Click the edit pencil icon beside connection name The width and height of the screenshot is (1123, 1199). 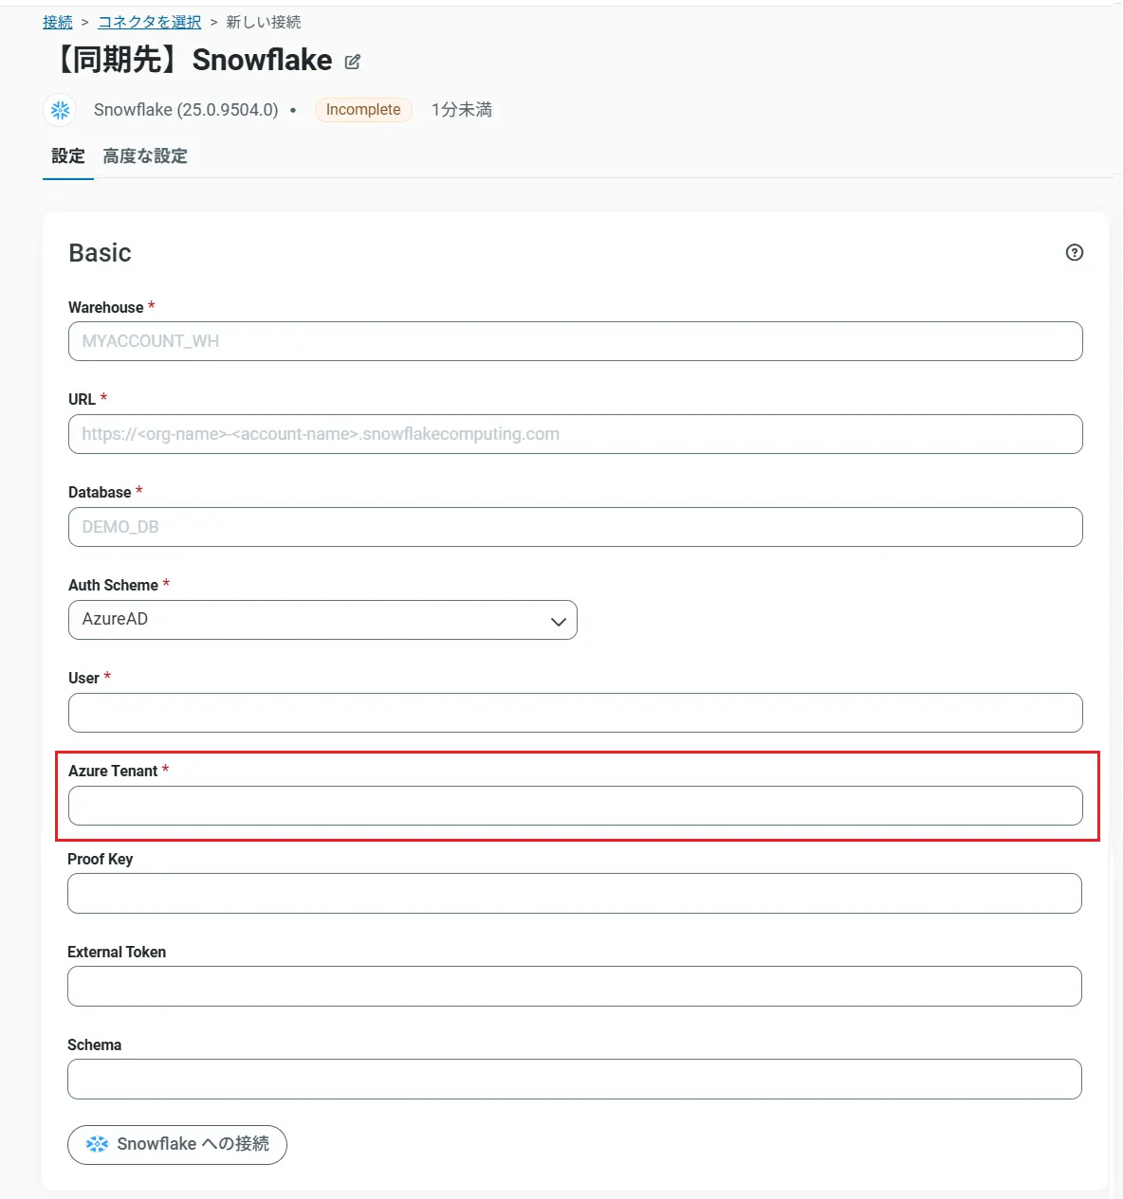coord(353,62)
